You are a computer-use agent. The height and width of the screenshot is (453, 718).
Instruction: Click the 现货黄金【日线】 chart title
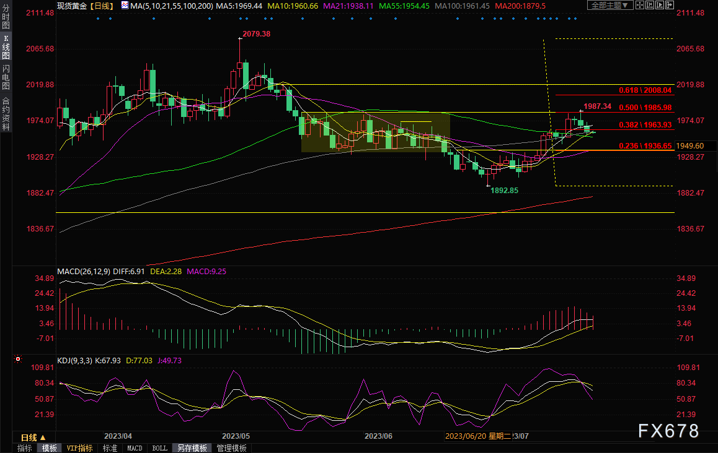point(85,6)
